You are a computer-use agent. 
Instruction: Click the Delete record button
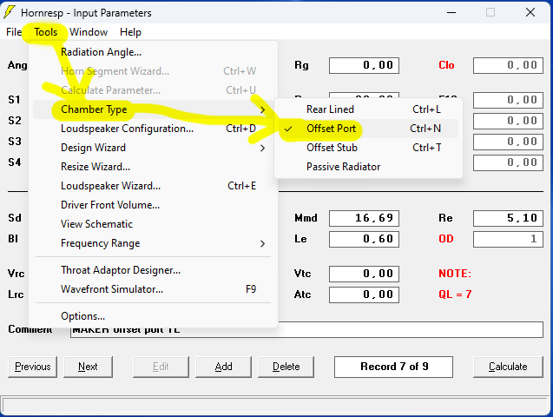pos(286,367)
